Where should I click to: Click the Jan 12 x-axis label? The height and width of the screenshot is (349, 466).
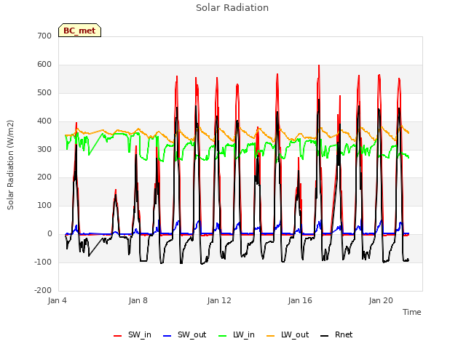tap(219, 300)
